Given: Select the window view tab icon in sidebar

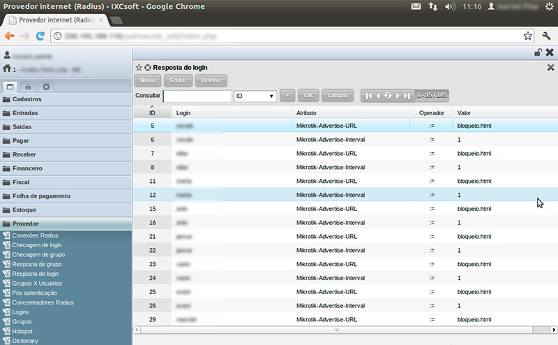Looking at the screenshot, I should pos(10,87).
